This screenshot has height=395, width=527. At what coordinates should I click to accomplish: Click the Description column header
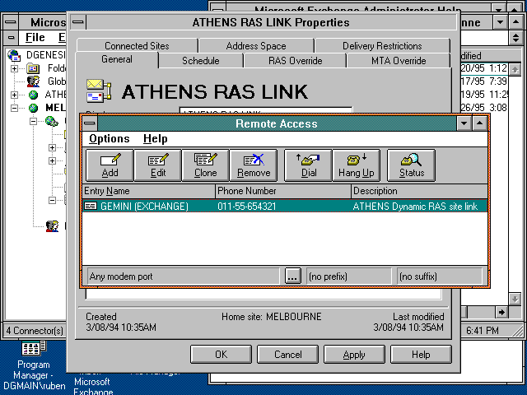point(419,191)
